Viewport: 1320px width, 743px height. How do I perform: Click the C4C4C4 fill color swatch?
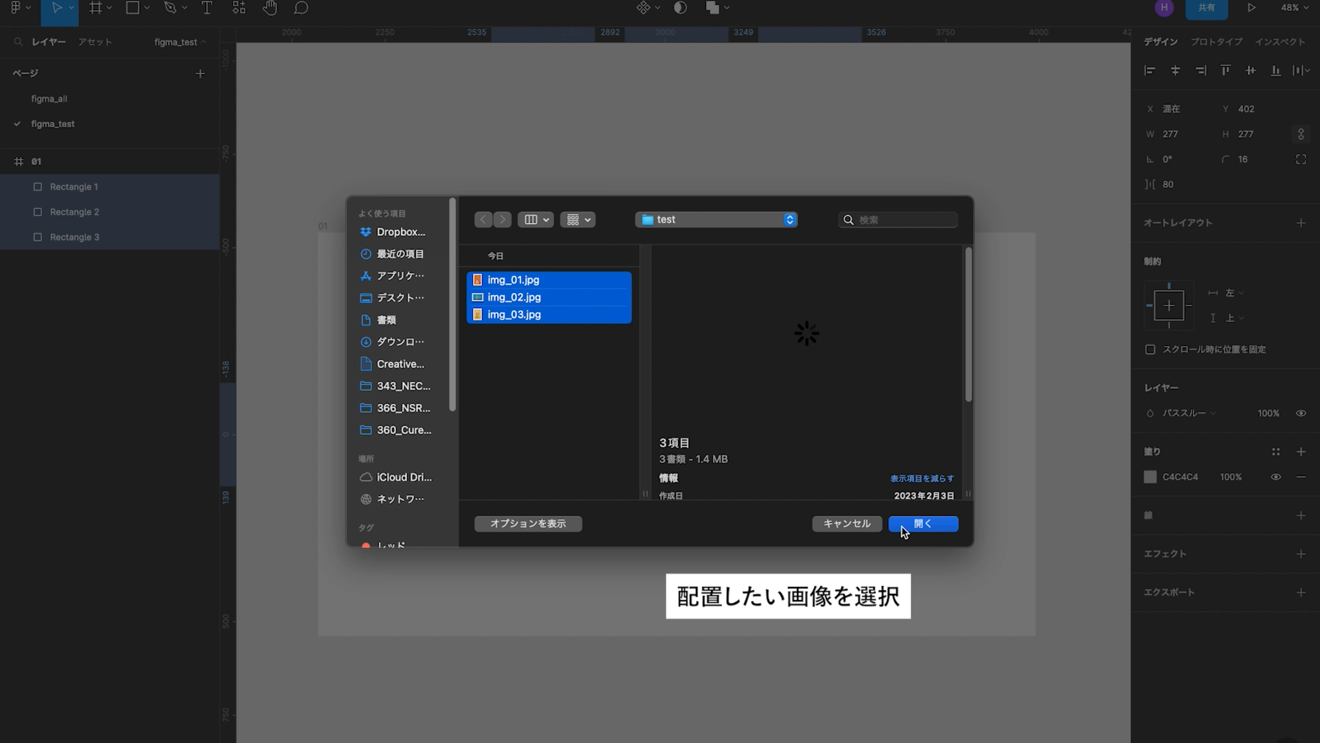pos(1150,477)
